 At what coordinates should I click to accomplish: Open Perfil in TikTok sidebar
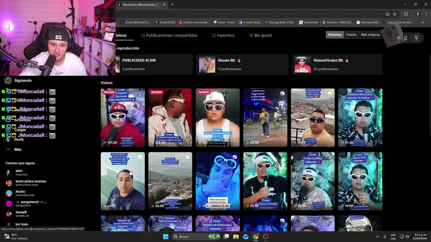pos(15,139)
